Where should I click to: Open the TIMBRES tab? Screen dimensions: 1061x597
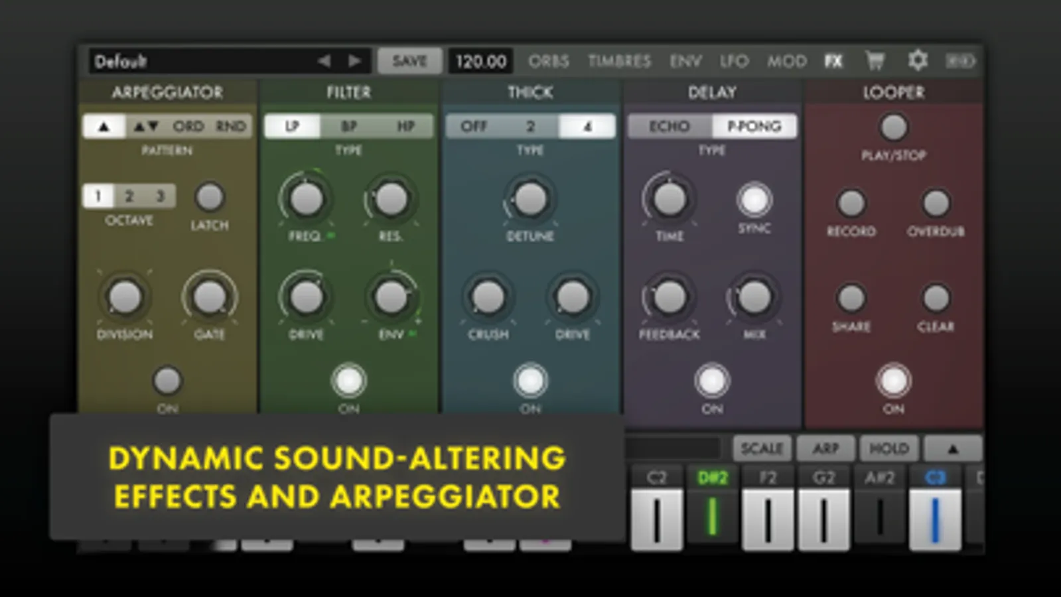619,61
